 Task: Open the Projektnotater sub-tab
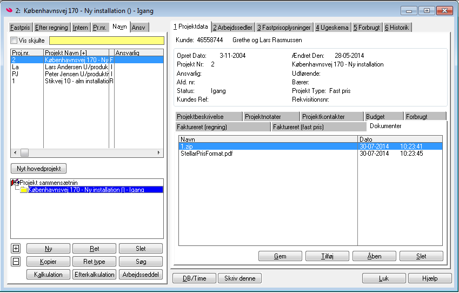(x=271, y=117)
